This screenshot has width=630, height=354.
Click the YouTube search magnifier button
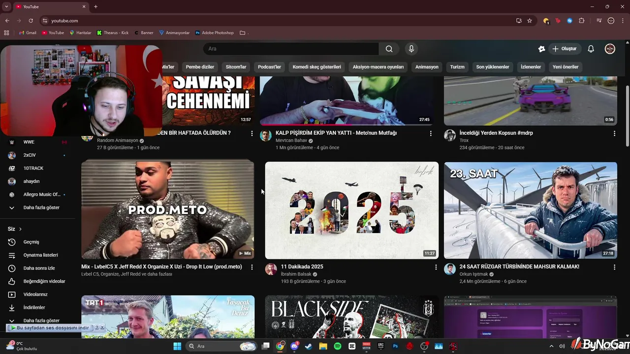(389, 49)
